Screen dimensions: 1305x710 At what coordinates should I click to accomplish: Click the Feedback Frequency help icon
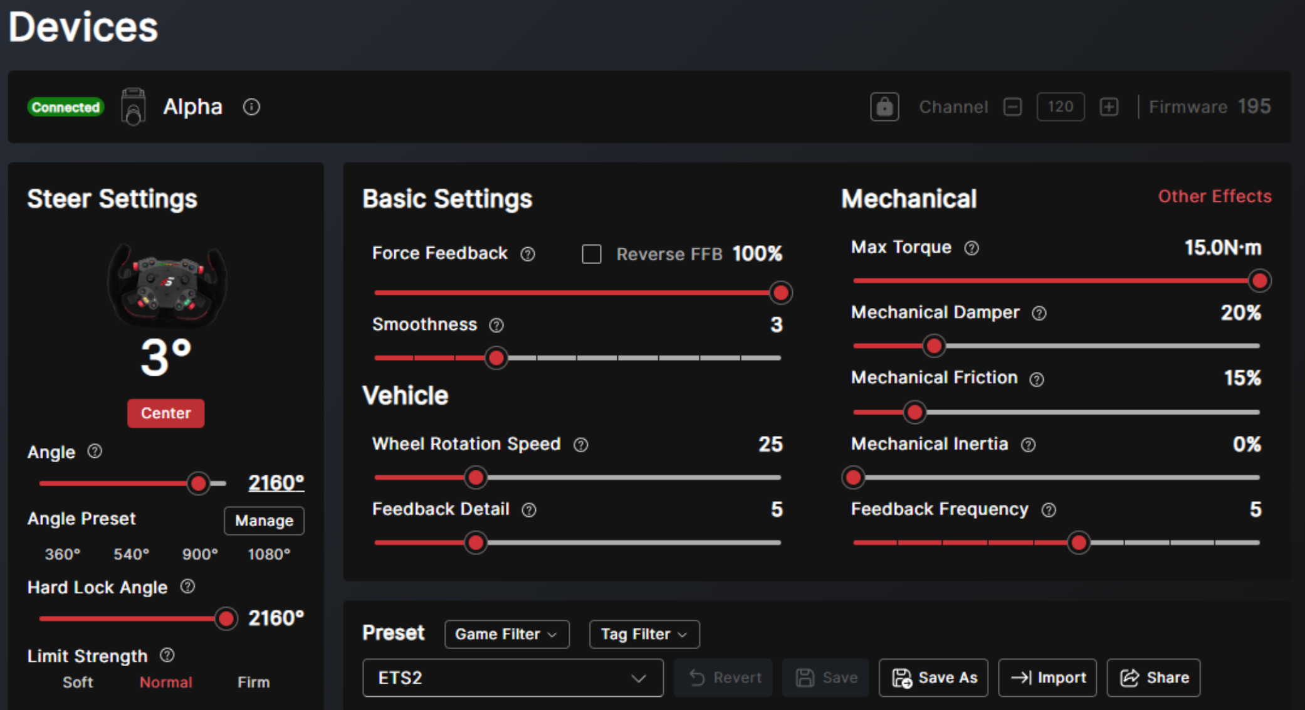(x=1049, y=510)
